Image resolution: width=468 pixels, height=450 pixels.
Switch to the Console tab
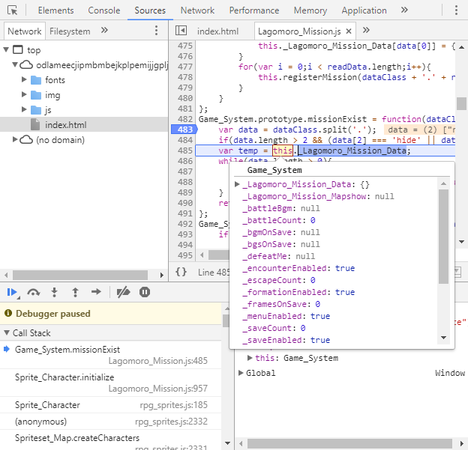[x=103, y=10]
